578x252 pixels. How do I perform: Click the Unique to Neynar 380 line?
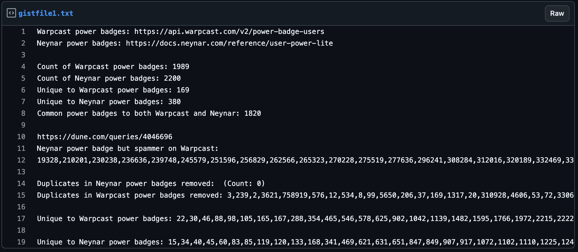109,102
